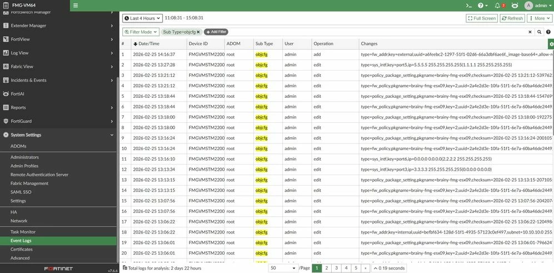
Task: Click the search magnifier icon
Action: [539, 32]
